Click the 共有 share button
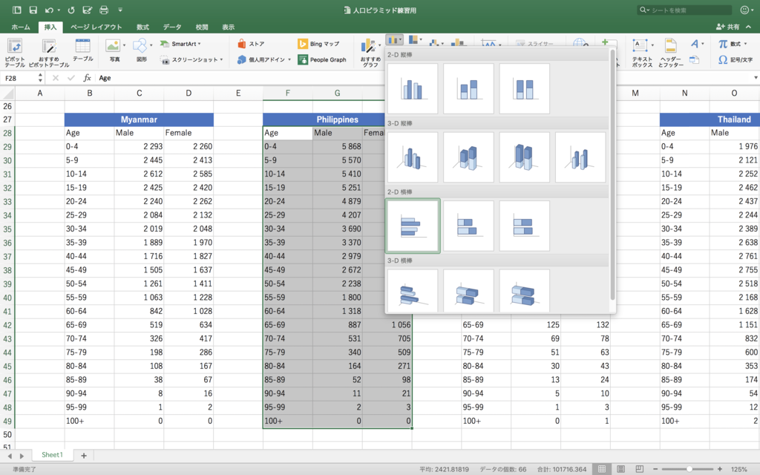Image resolution: width=760 pixels, height=475 pixels. [729, 27]
